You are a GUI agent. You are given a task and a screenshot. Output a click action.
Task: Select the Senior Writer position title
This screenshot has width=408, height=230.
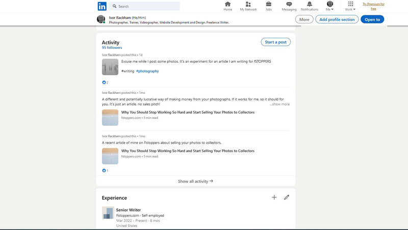pyautogui.click(x=129, y=210)
